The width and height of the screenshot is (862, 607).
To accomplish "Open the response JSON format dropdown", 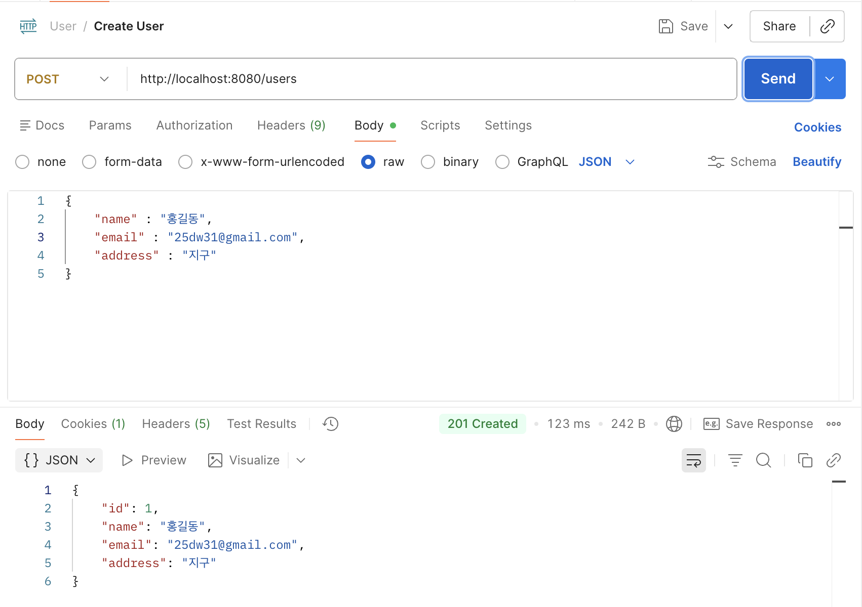I will pyautogui.click(x=59, y=460).
